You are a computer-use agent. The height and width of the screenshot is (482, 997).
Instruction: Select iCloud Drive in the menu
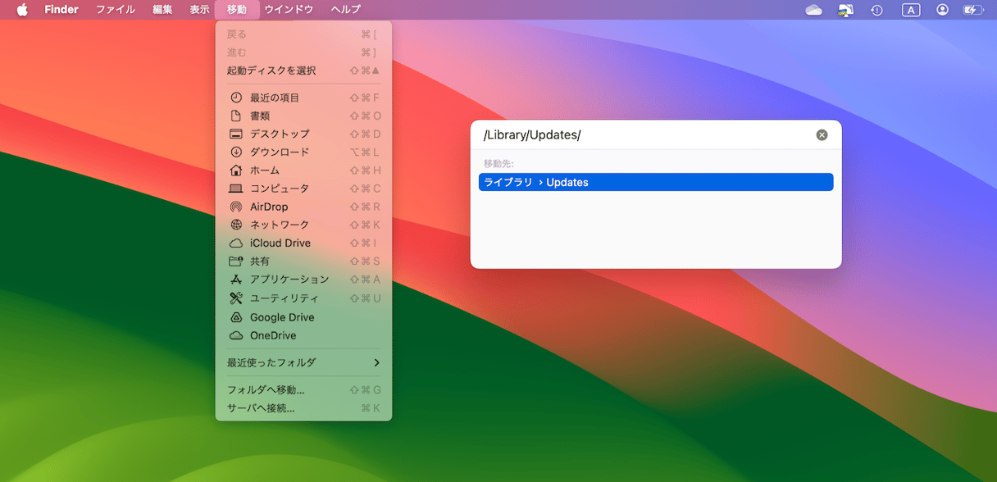(280, 243)
